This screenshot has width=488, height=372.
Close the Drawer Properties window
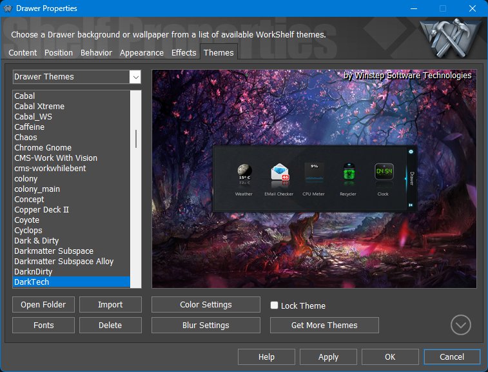point(472,8)
